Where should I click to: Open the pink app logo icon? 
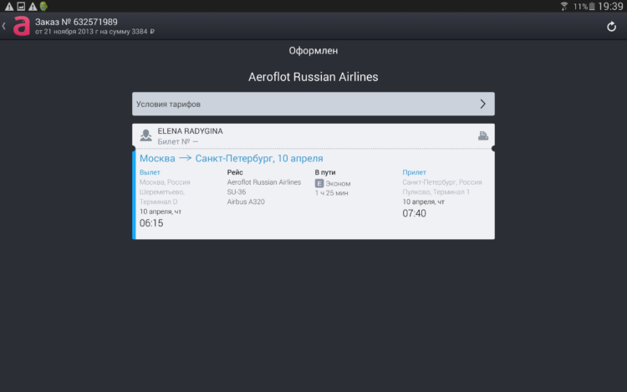click(22, 26)
